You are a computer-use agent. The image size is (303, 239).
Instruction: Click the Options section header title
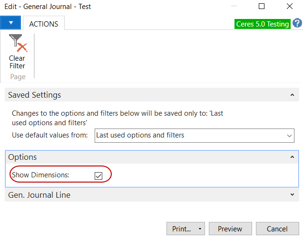pyautogui.click(x=22, y=157)
